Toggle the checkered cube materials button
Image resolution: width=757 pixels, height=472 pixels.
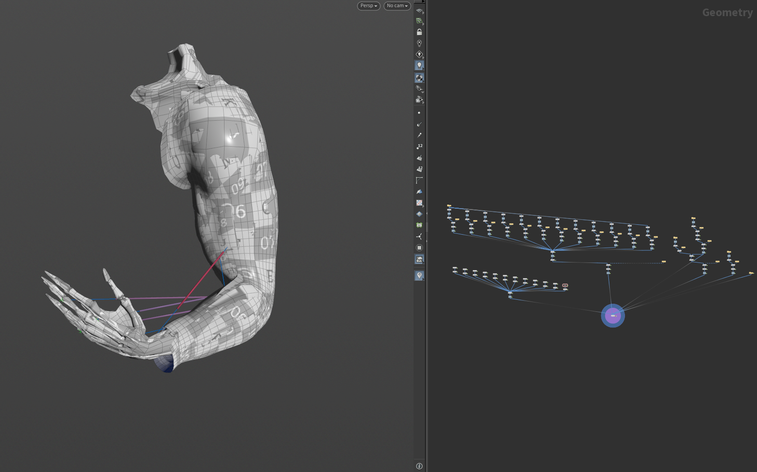click(x=419, y=78)
